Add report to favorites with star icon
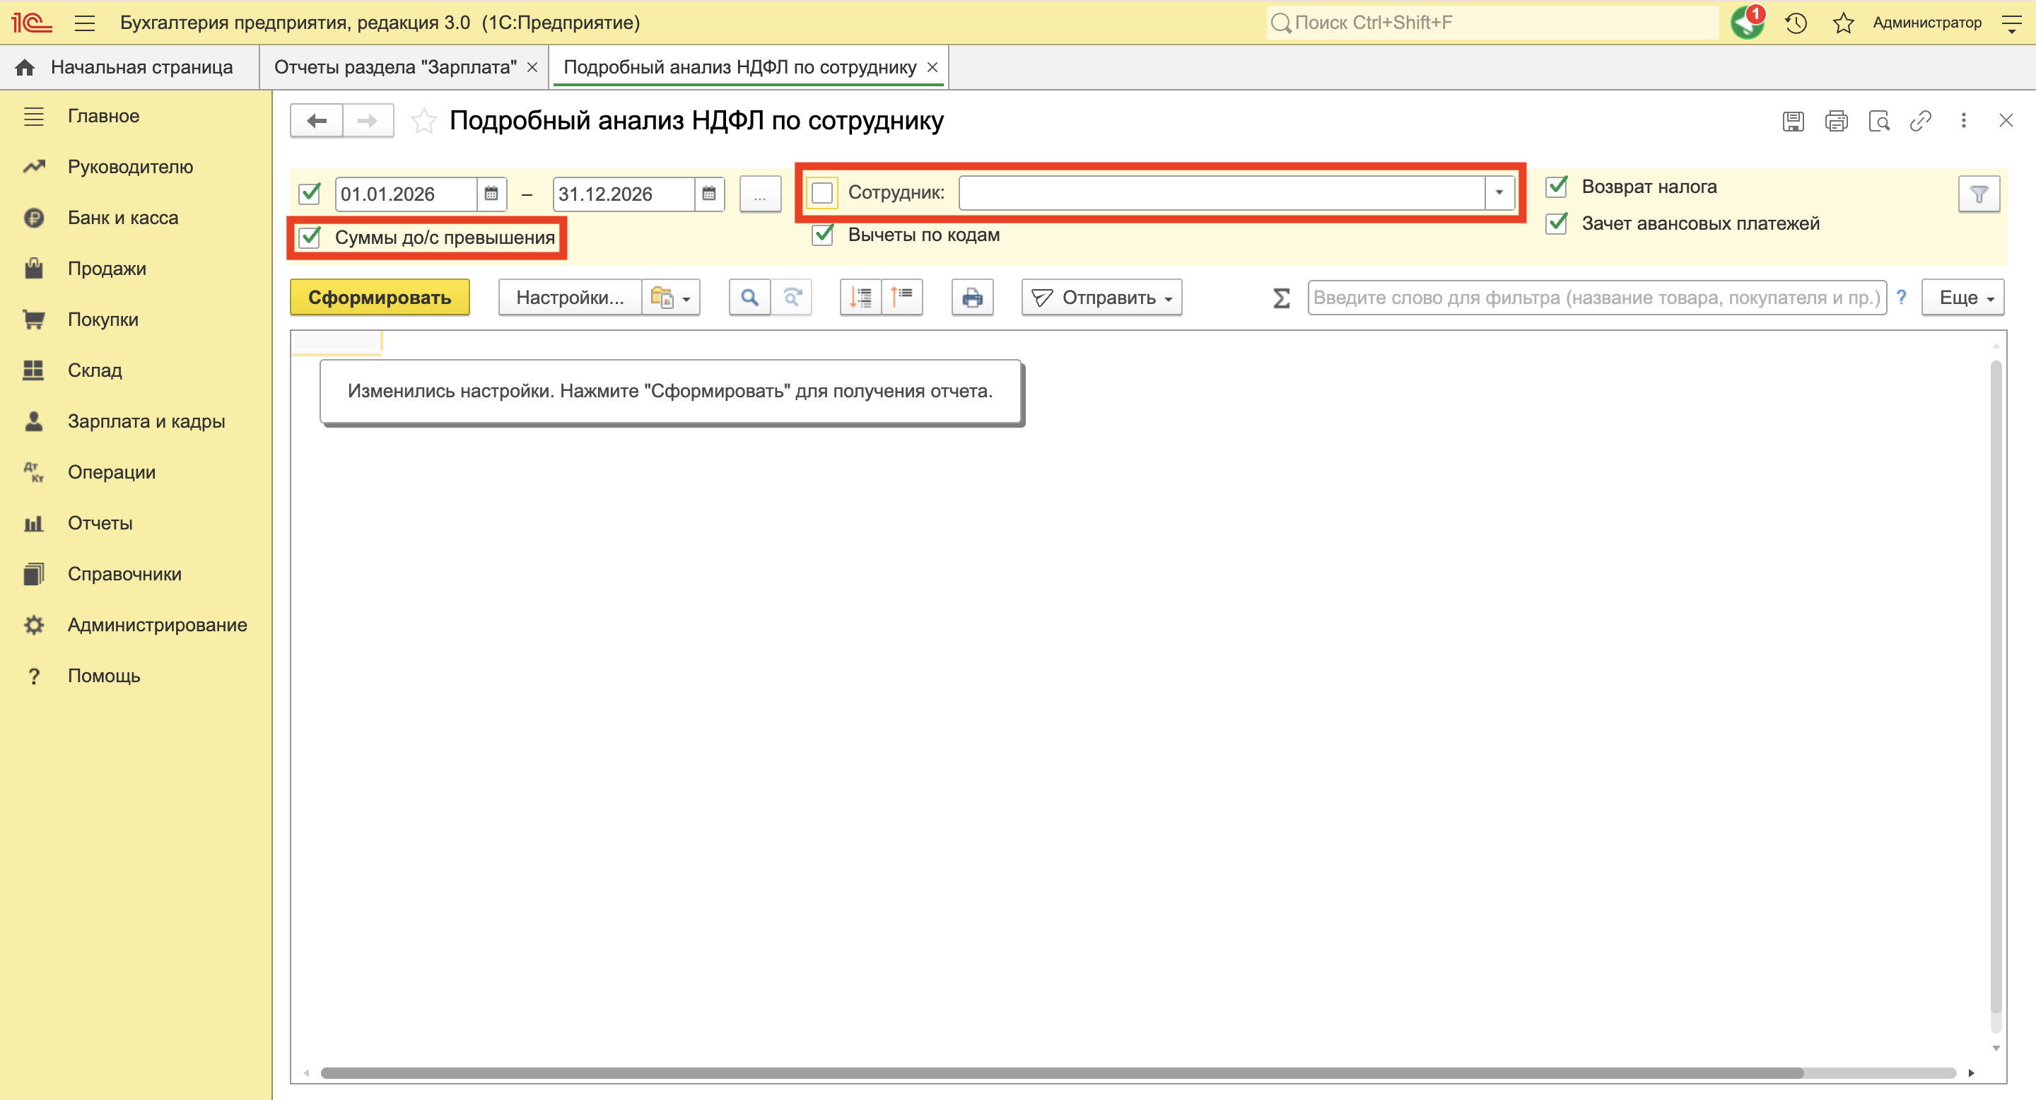 [423, 121]
